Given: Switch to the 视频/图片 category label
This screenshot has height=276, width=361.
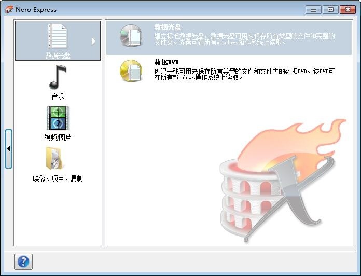Looking at the screenshot, I should [58, 137].
